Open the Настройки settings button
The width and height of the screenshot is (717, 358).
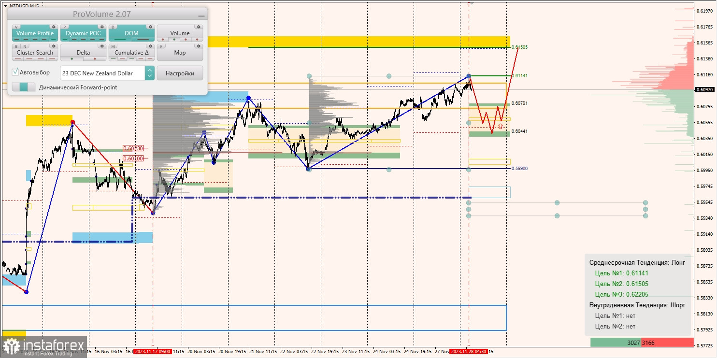tap(180, 73)
